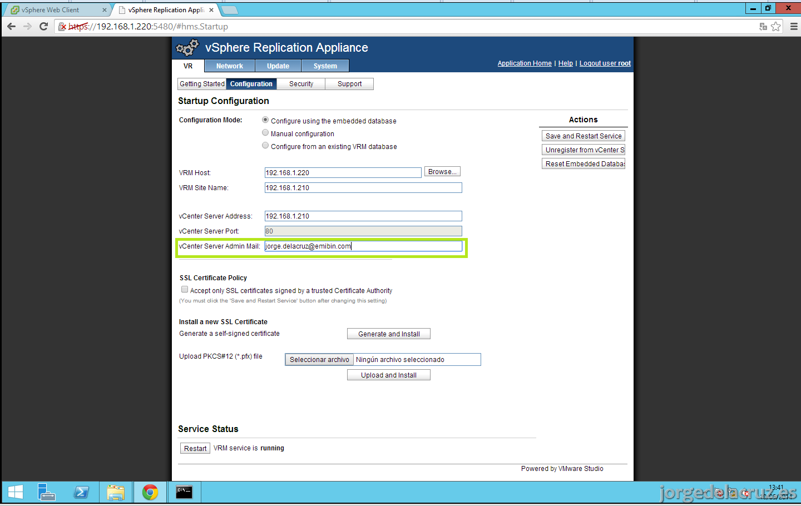Screen dimensions: 801x506
Task: Select Configure from existing VRM database
Action: [x=265, y=145]
